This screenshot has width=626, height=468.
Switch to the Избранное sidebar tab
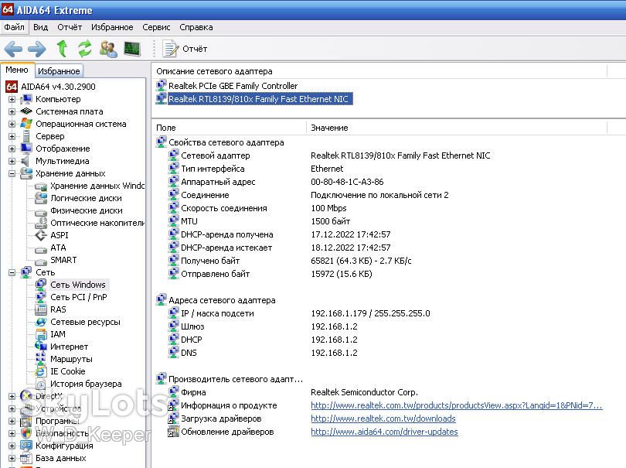click(59, 71)
